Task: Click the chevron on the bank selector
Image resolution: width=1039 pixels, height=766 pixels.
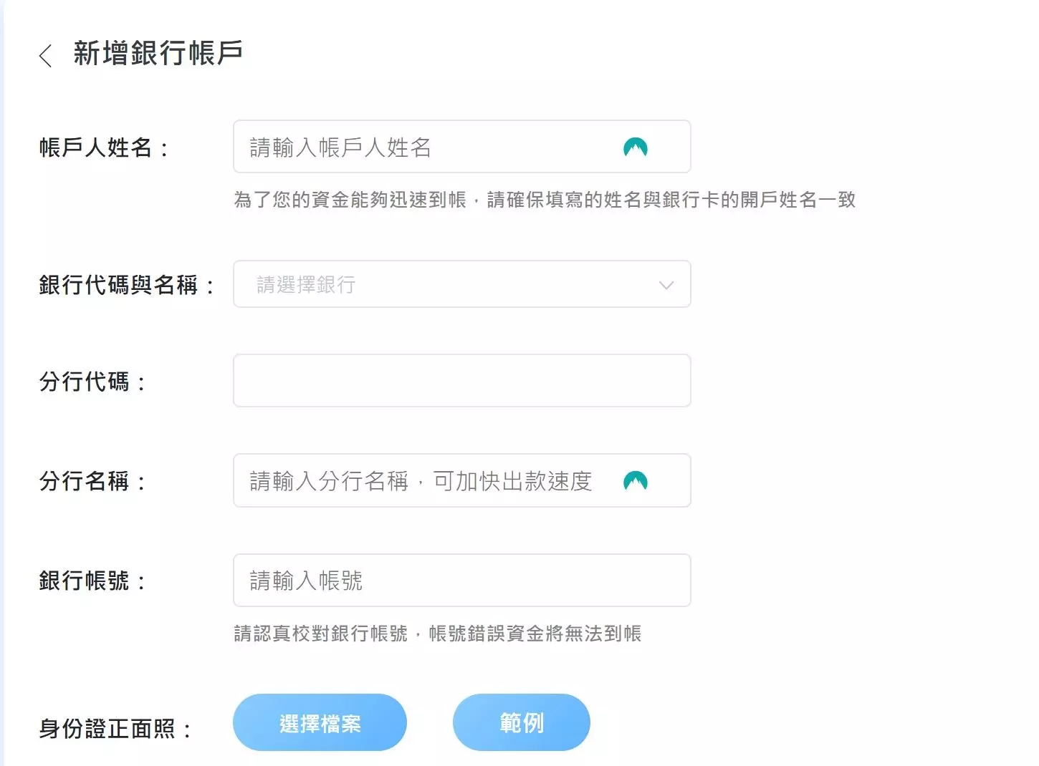Action: [x=666, y=284]
